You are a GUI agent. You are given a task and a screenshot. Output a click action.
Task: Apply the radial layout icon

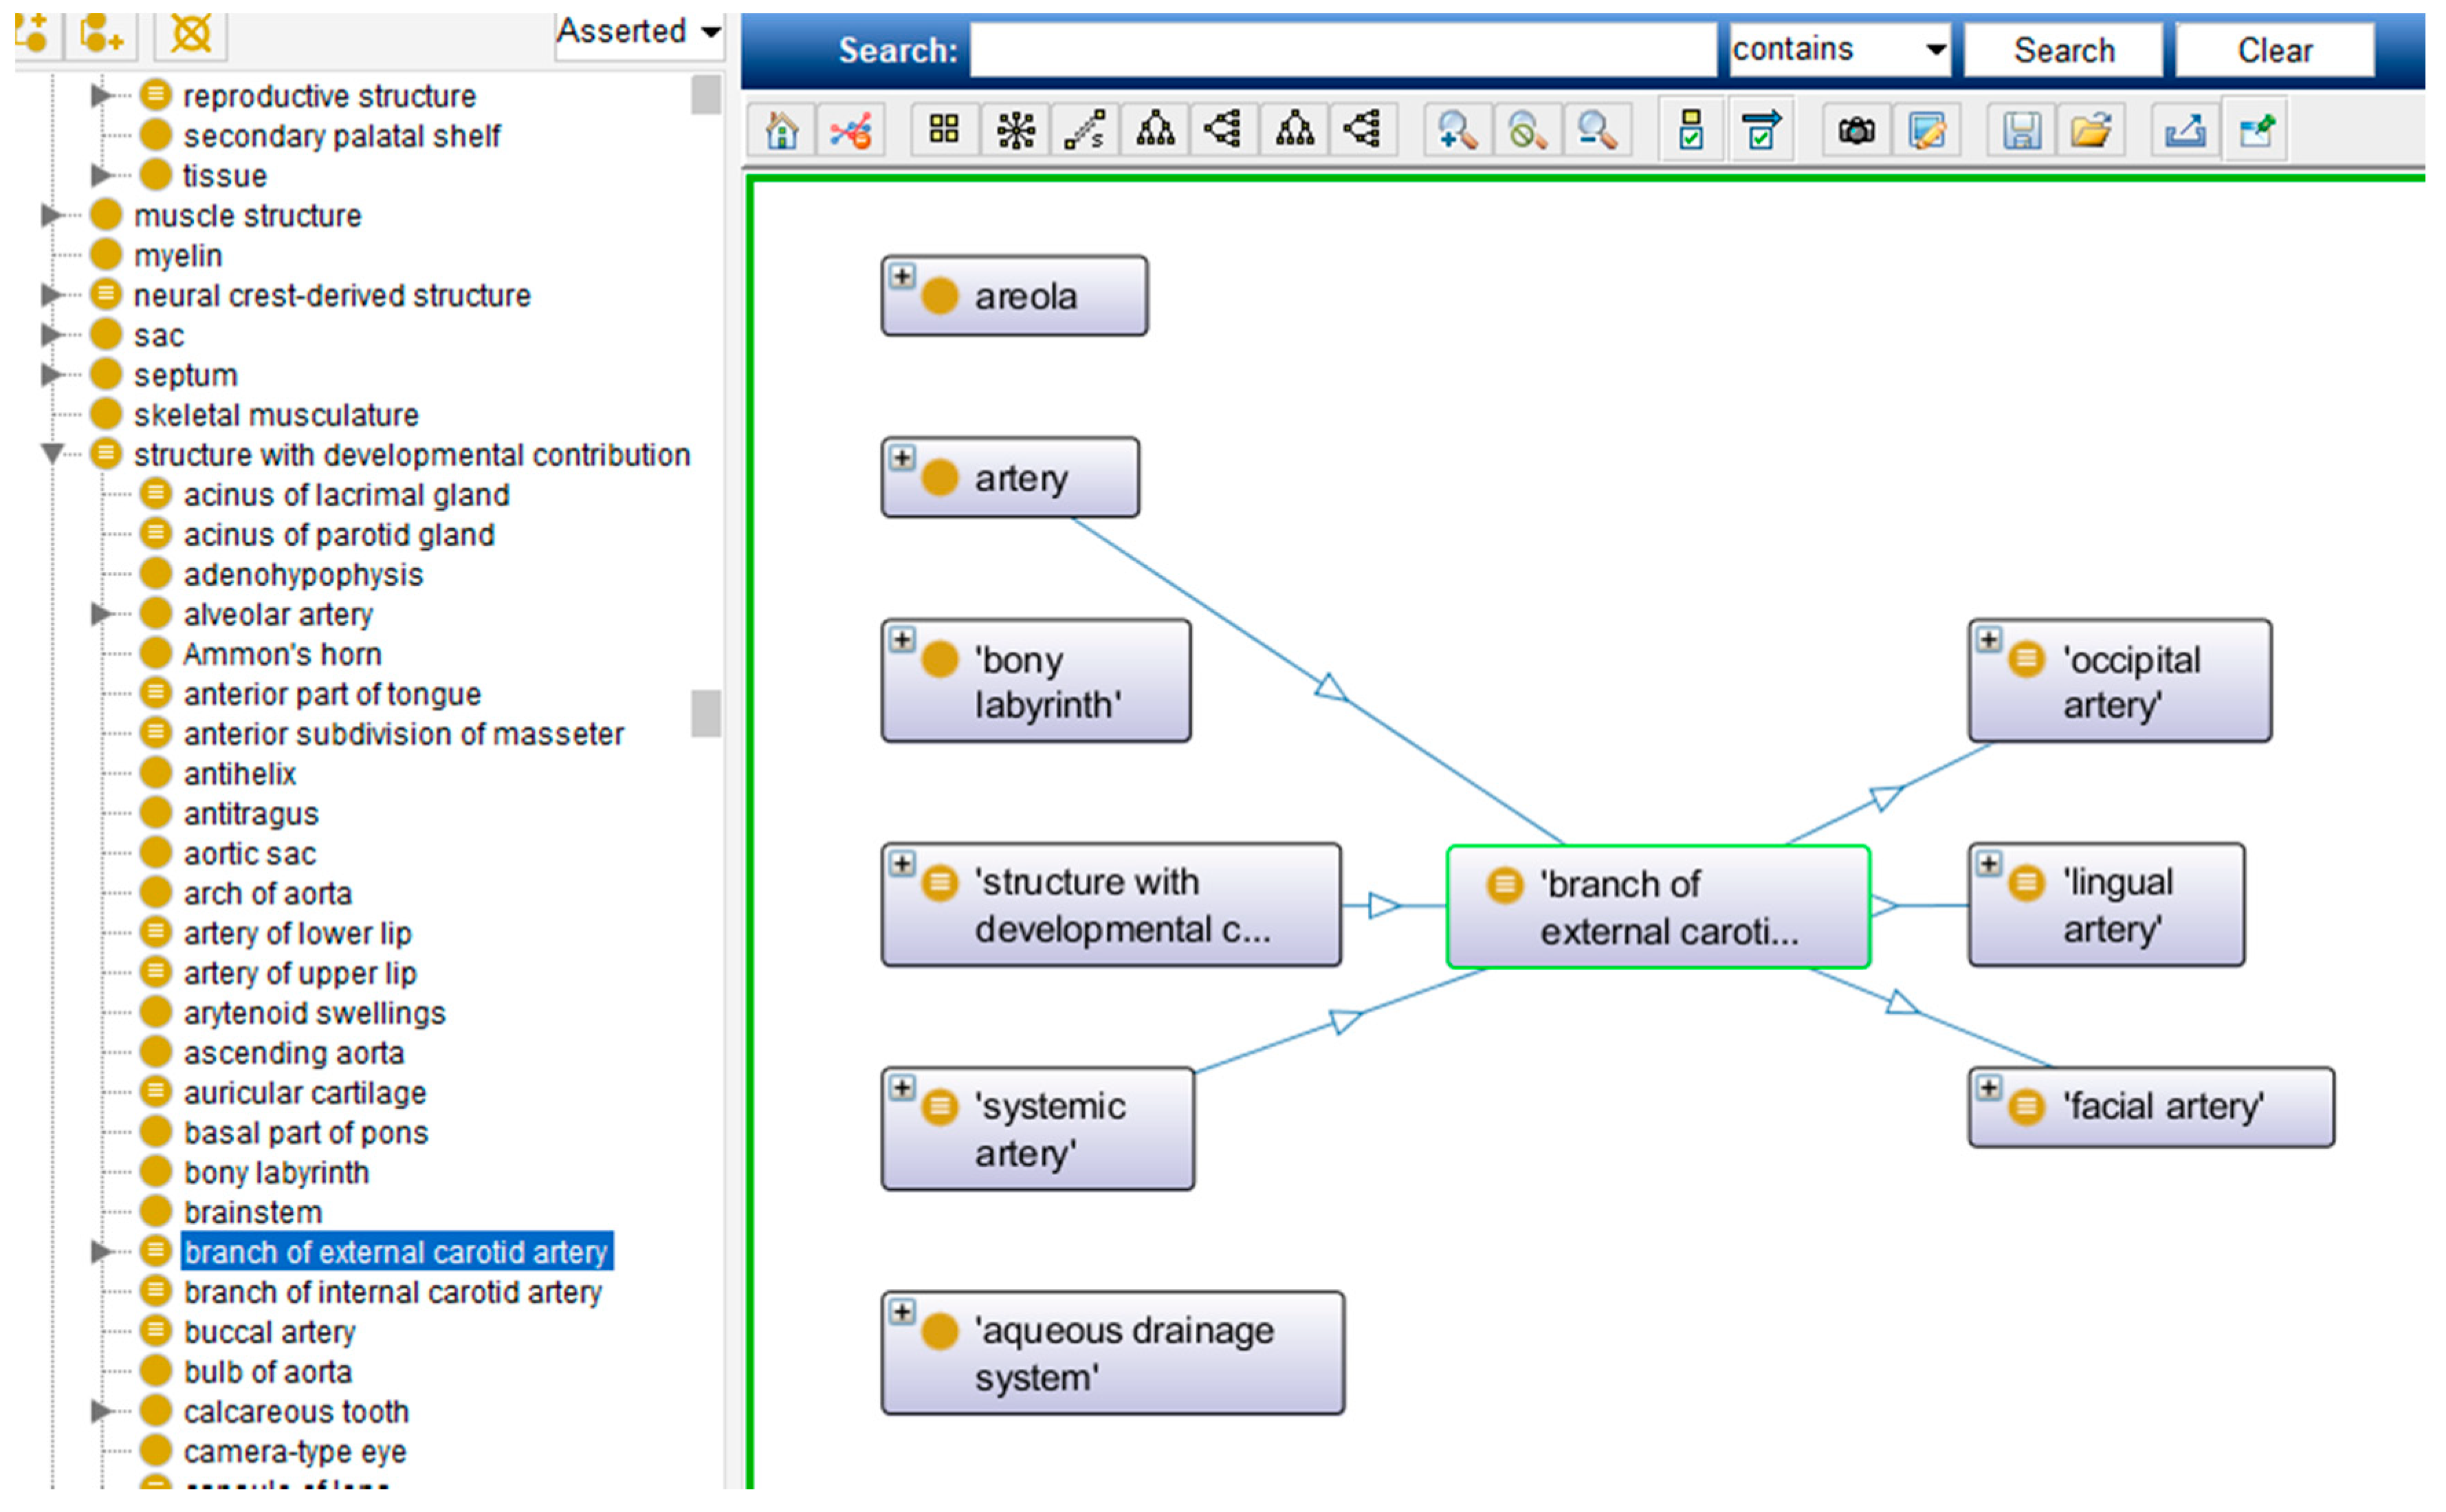point(1015,131)
